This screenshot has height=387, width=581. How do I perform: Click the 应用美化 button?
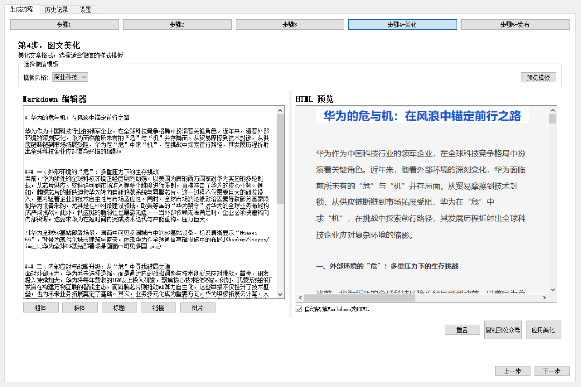pos(543,329)
